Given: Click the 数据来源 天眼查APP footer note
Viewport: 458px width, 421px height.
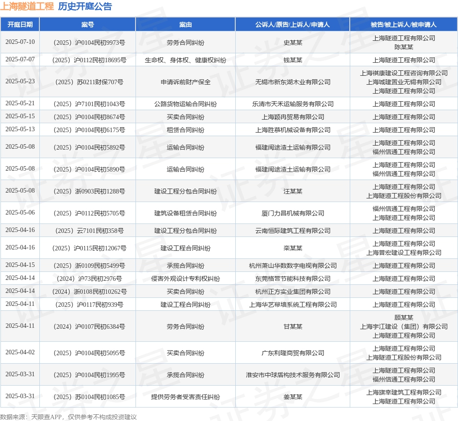Looking at the screenshot, I should click(x=68, y=417).
